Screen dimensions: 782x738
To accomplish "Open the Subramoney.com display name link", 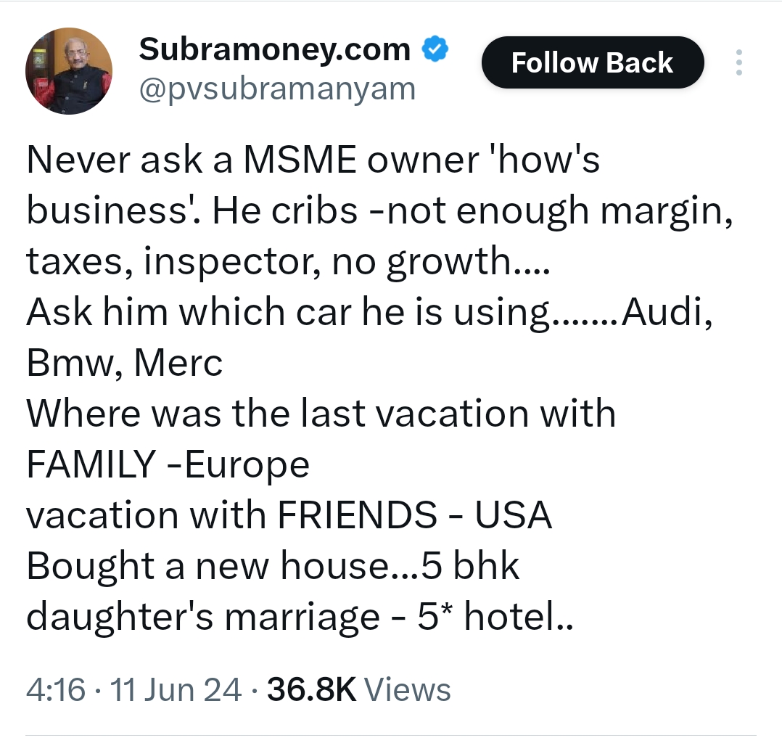I will point(274,50).
